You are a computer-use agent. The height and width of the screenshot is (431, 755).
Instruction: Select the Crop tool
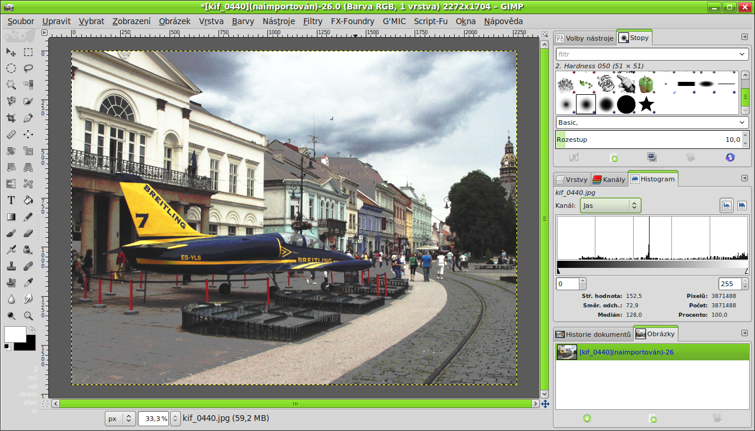(x=11, y=118)
